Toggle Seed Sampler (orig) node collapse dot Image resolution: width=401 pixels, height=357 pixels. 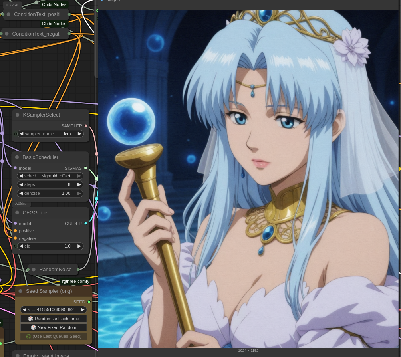pos(20,291)
